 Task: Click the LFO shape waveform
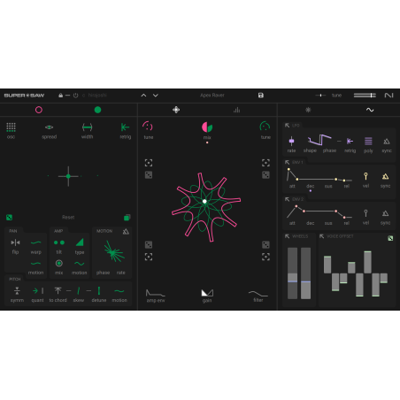pyautogui.click(x=319, y=140)
